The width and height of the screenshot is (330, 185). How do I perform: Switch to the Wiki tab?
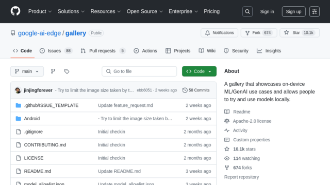[207, 51]
